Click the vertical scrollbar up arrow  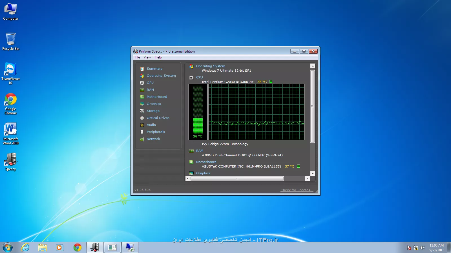(x=312, y=66)
